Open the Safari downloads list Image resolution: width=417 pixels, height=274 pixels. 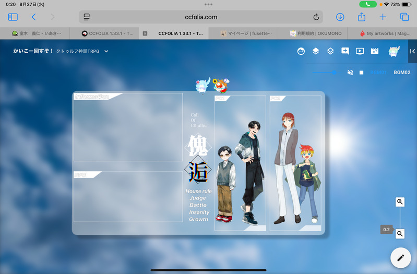click(x=340, y=17)
